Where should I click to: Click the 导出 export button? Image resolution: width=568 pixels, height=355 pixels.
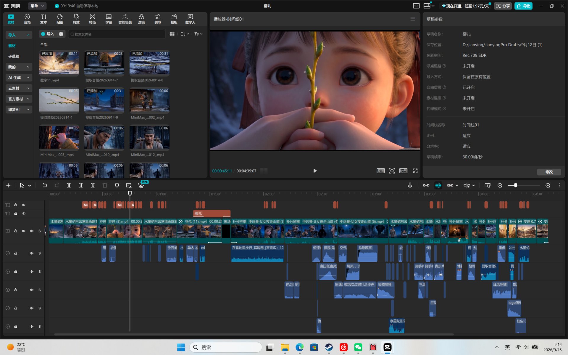pos(523,6)
